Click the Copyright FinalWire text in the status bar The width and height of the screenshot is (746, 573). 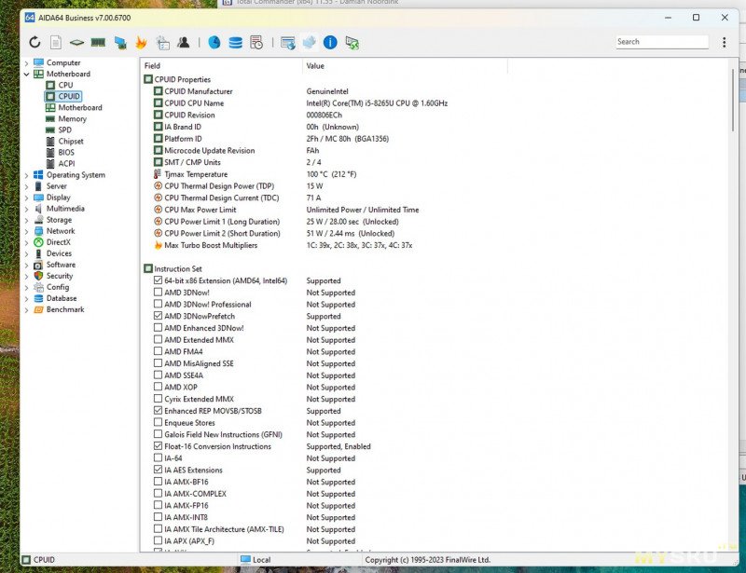click(x=427, y=560)
